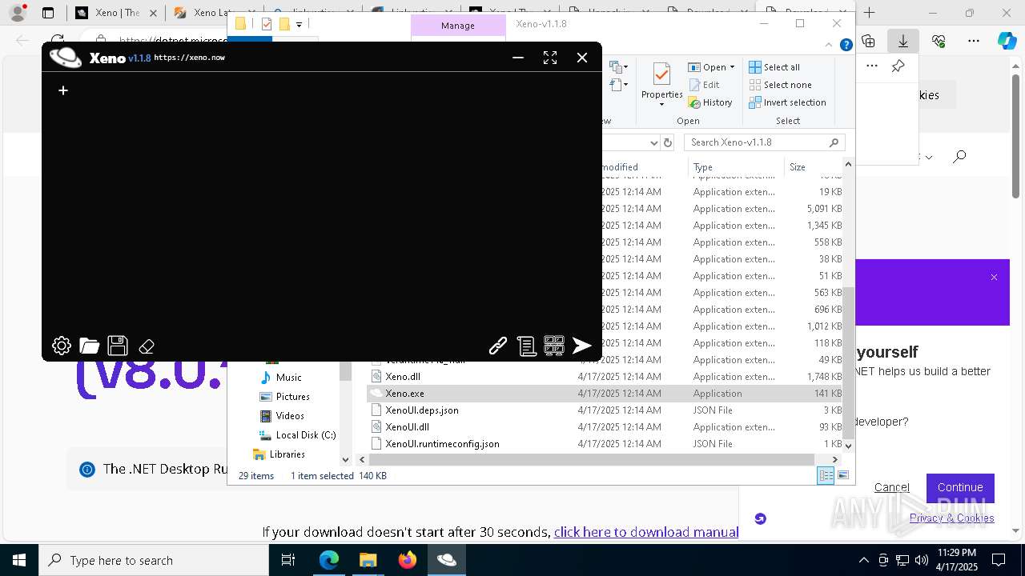Image resolution: width=1025 pixels, height=576 pixels.
Task: Show hidden system tray icons
Action: coord(863,560)
